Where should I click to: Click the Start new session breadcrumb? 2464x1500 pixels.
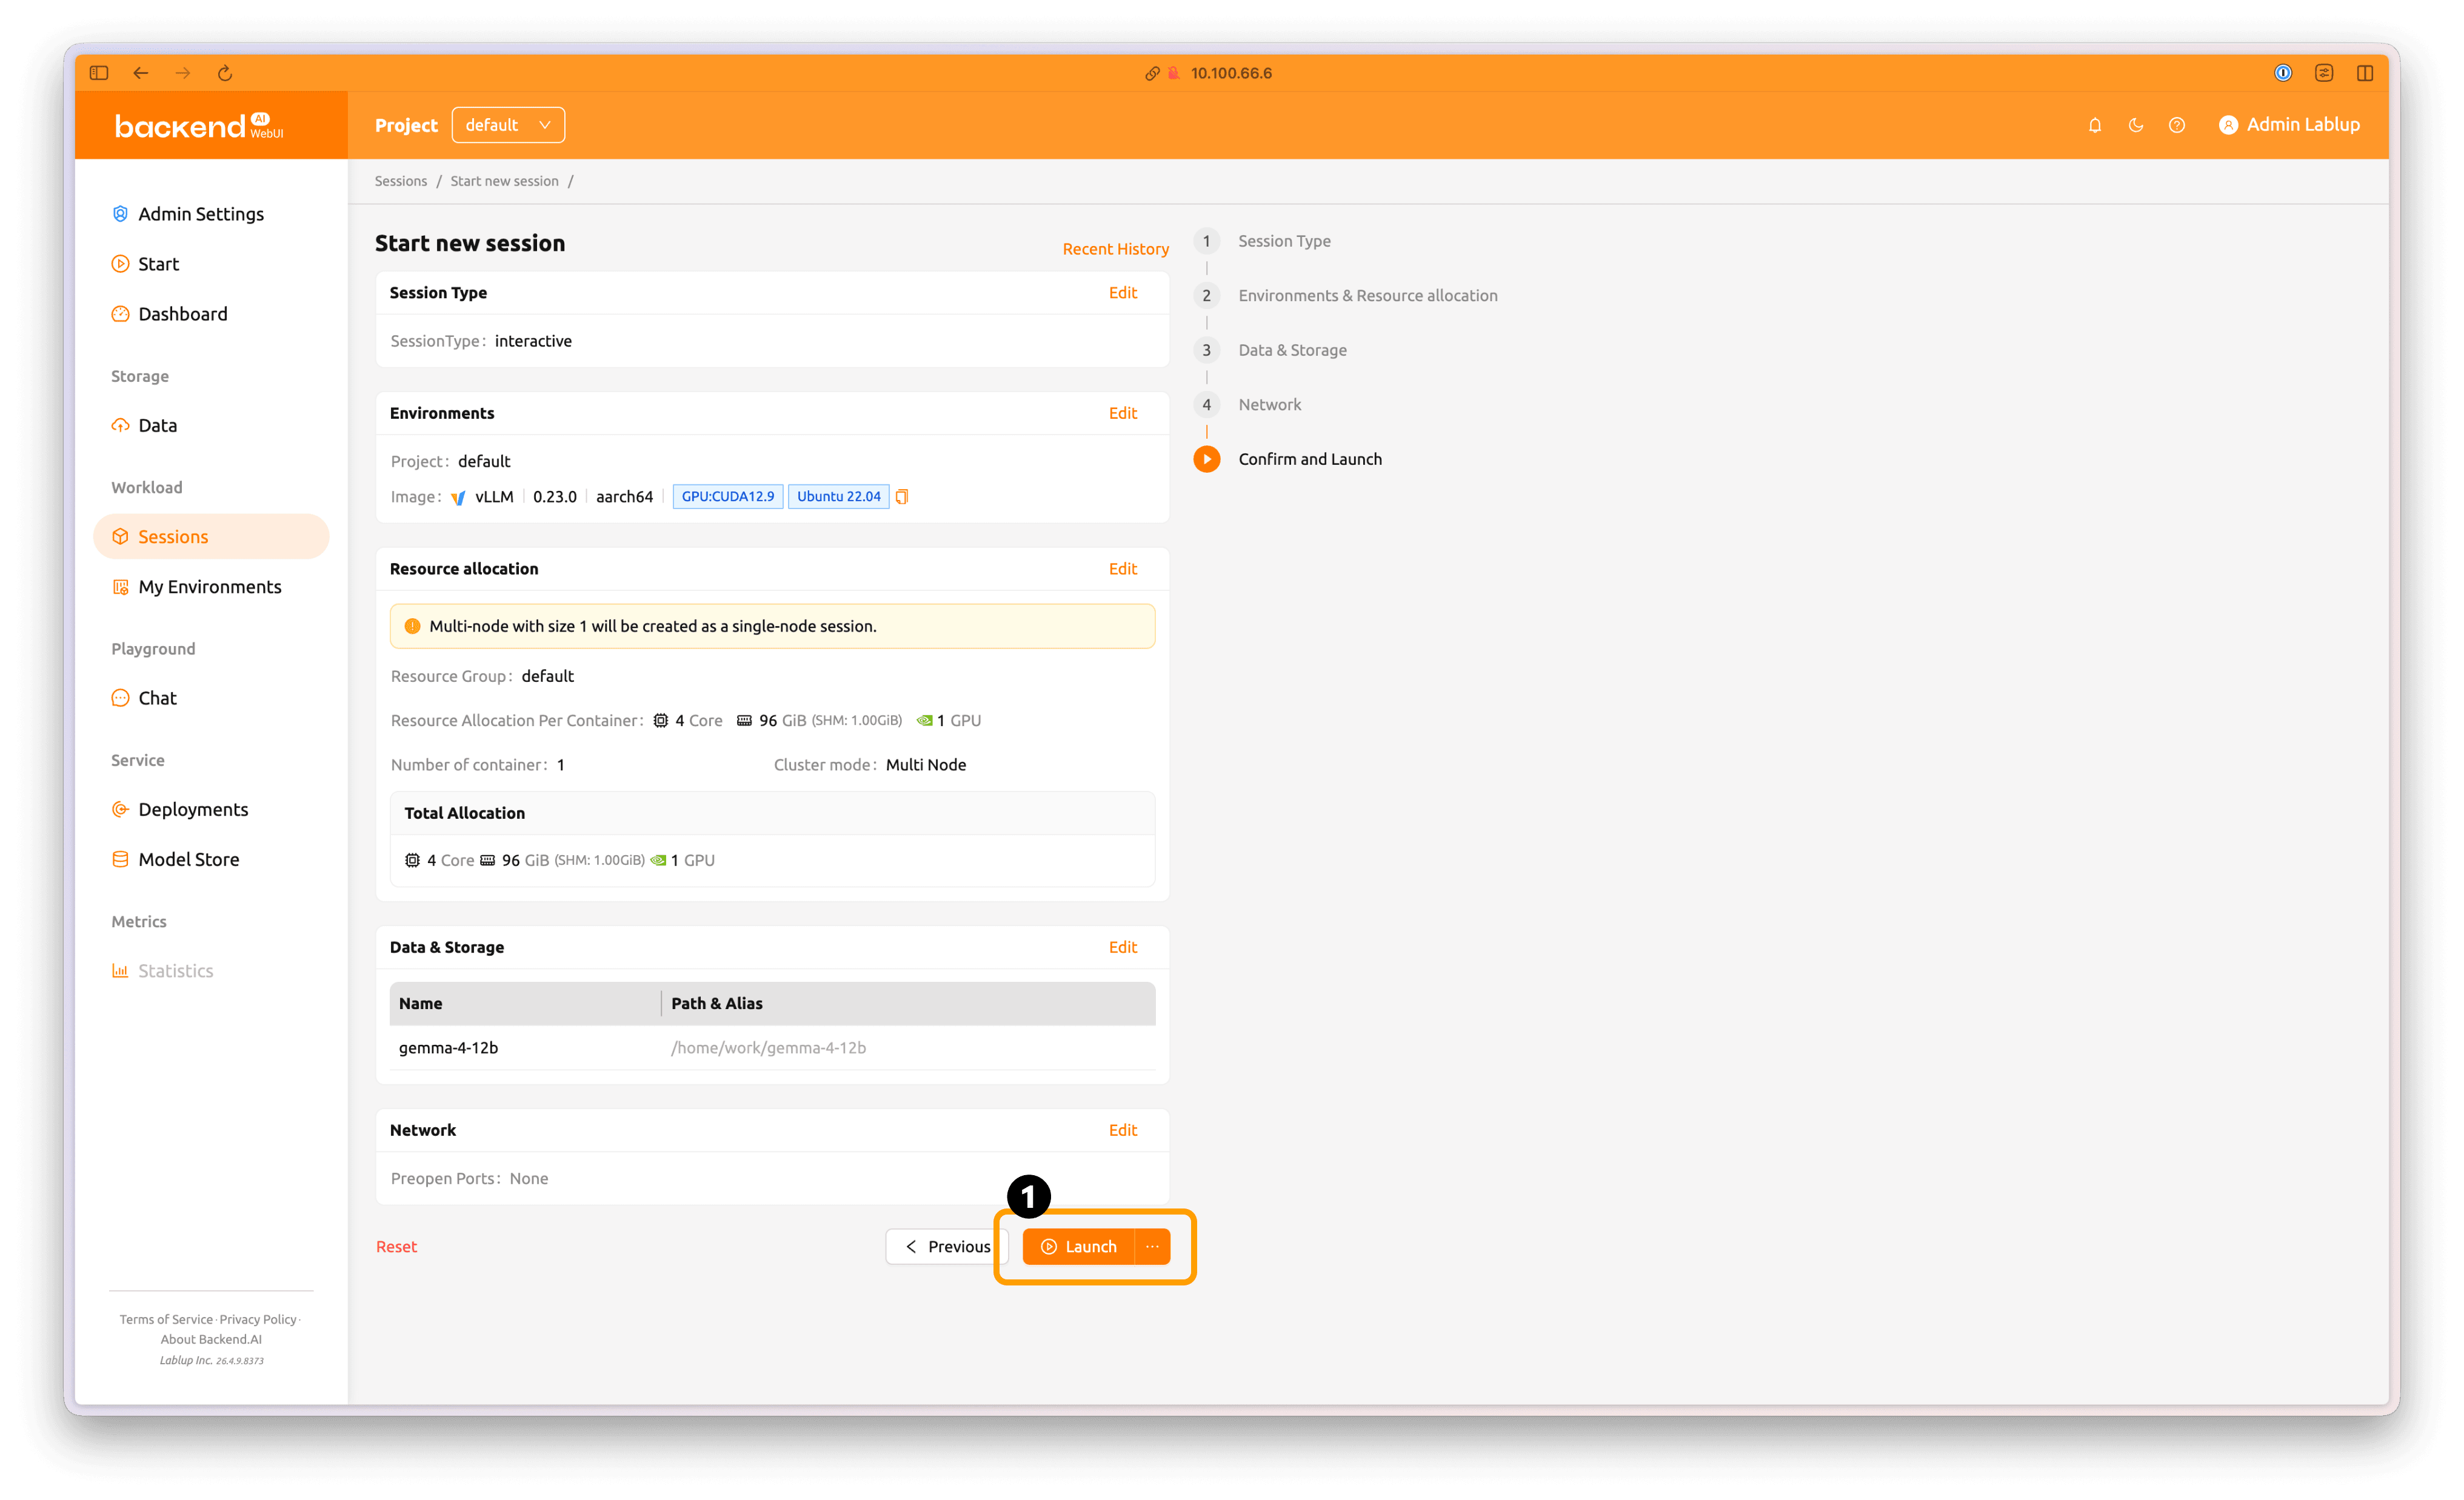tap(504, 181)
